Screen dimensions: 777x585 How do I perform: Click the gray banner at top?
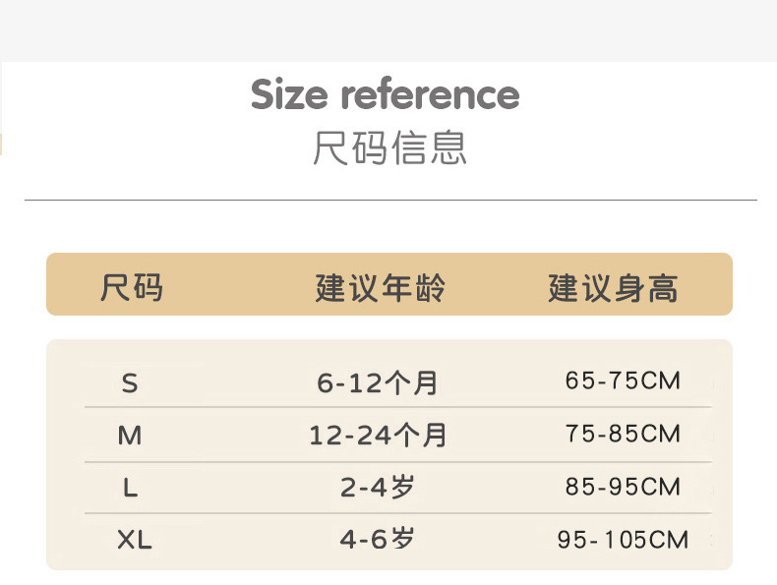(388, 29)
